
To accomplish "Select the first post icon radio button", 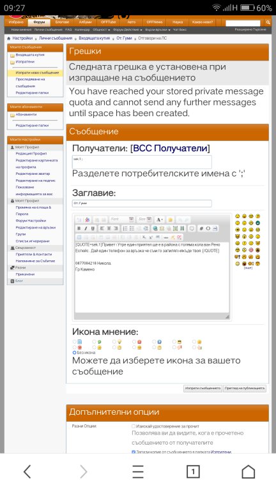I will (x=75, y=342).
